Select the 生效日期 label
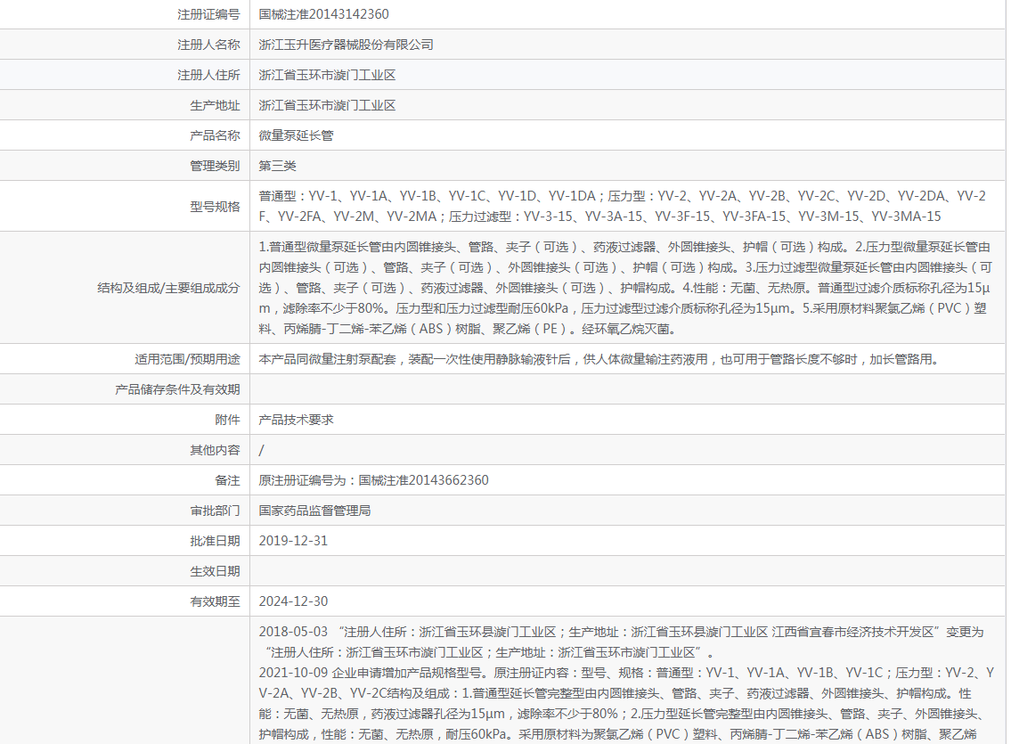Viewport: 1011px width, 744px height. point(215,571)
